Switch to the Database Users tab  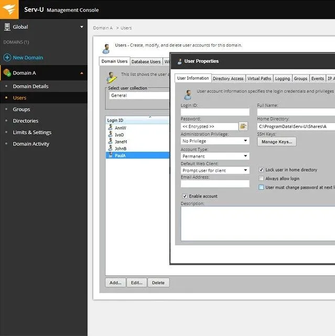click(x=146, y=62)
